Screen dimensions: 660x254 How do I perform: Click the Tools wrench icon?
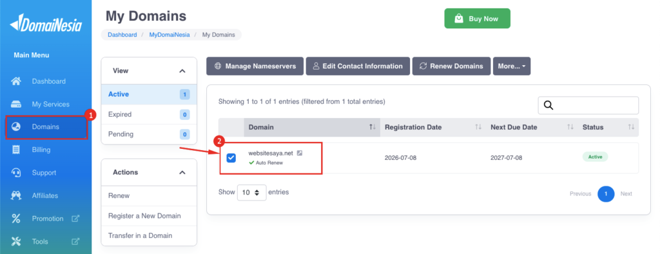[16, 241]
